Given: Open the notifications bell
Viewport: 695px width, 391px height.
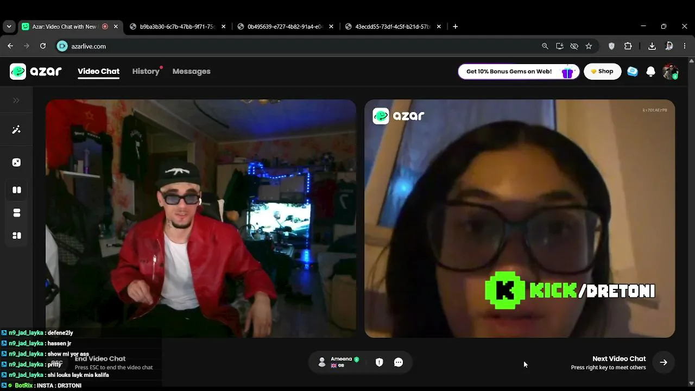Looking at the screenshot, I should [650, 72].
